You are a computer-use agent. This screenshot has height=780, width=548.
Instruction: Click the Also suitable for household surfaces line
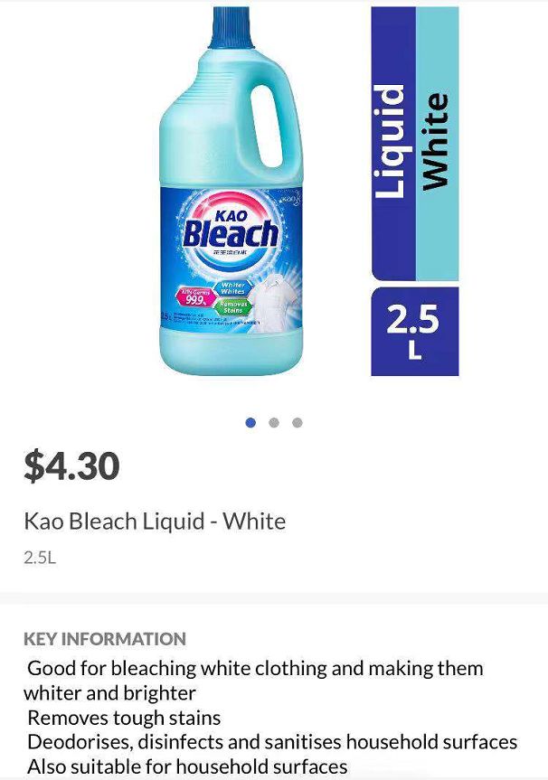[x=187, y=767]
